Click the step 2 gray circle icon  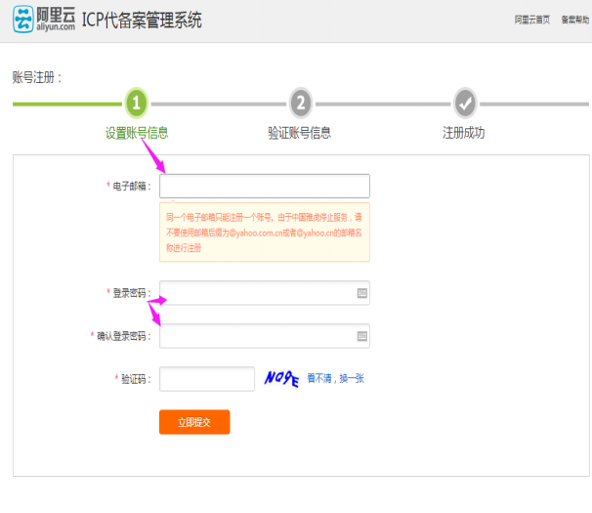point(301,102)
